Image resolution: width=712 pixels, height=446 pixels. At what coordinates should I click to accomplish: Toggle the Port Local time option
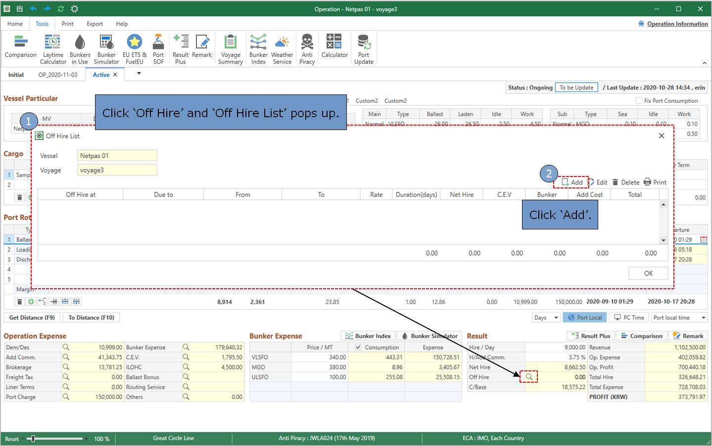click(x=584, y=317)
